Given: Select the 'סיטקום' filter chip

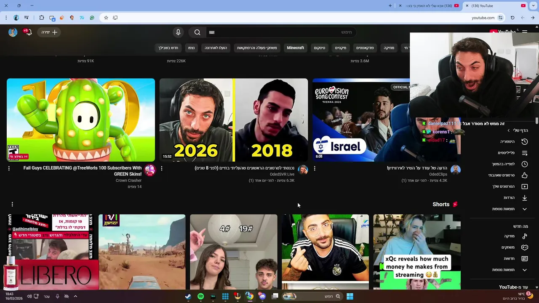Looking at the screenshot, I should click(319, 48).
